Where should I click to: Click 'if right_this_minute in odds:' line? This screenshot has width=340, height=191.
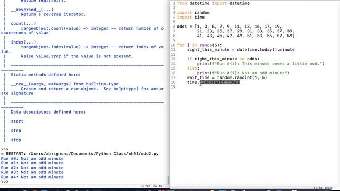tap(223, 59)
